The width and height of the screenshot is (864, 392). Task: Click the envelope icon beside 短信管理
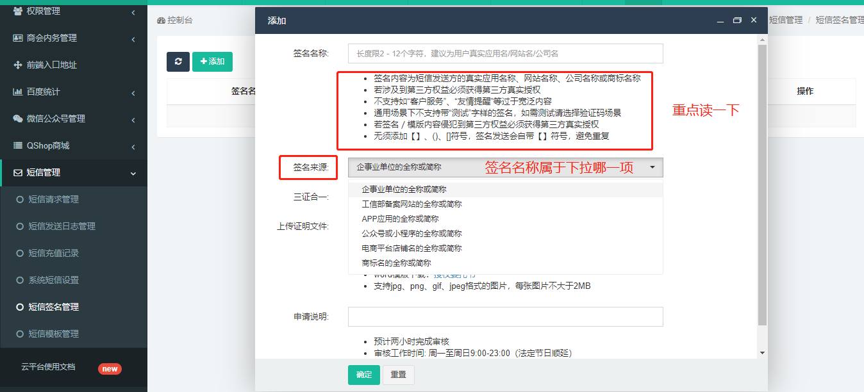click(17, 172)
